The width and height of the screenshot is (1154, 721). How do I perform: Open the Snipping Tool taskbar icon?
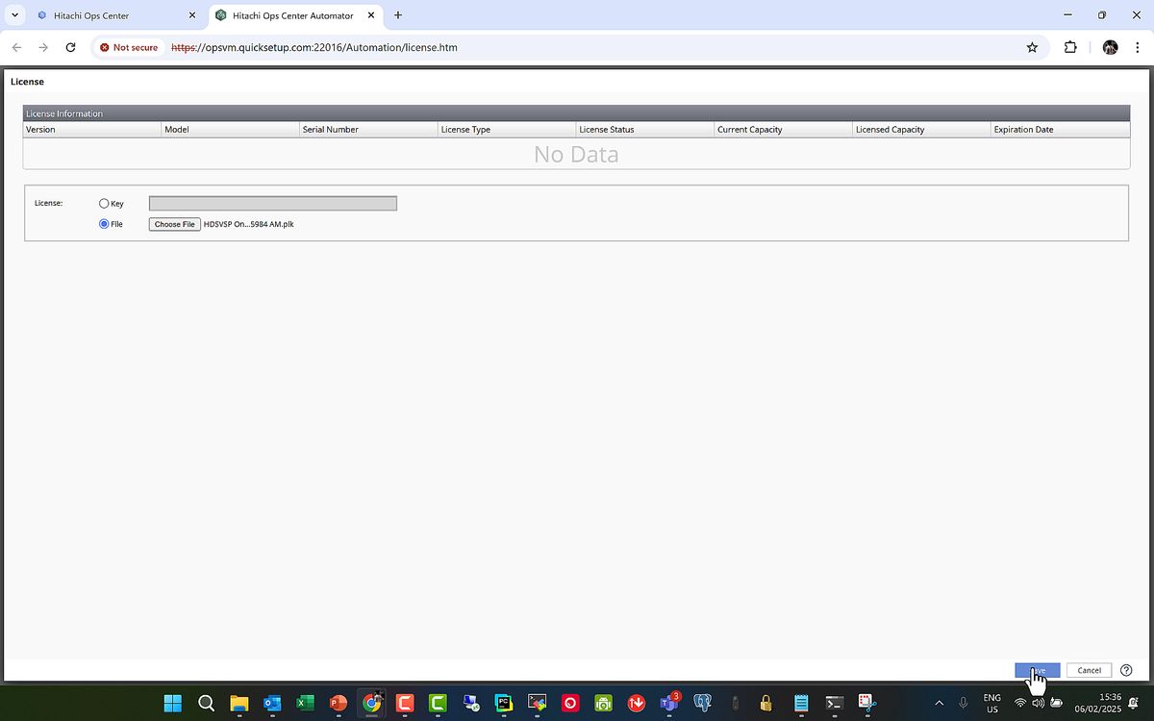point(866,703)
